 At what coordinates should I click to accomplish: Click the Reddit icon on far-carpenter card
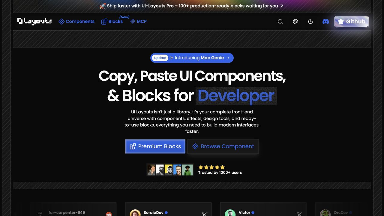pyautogui.click(x=109, y=214)
